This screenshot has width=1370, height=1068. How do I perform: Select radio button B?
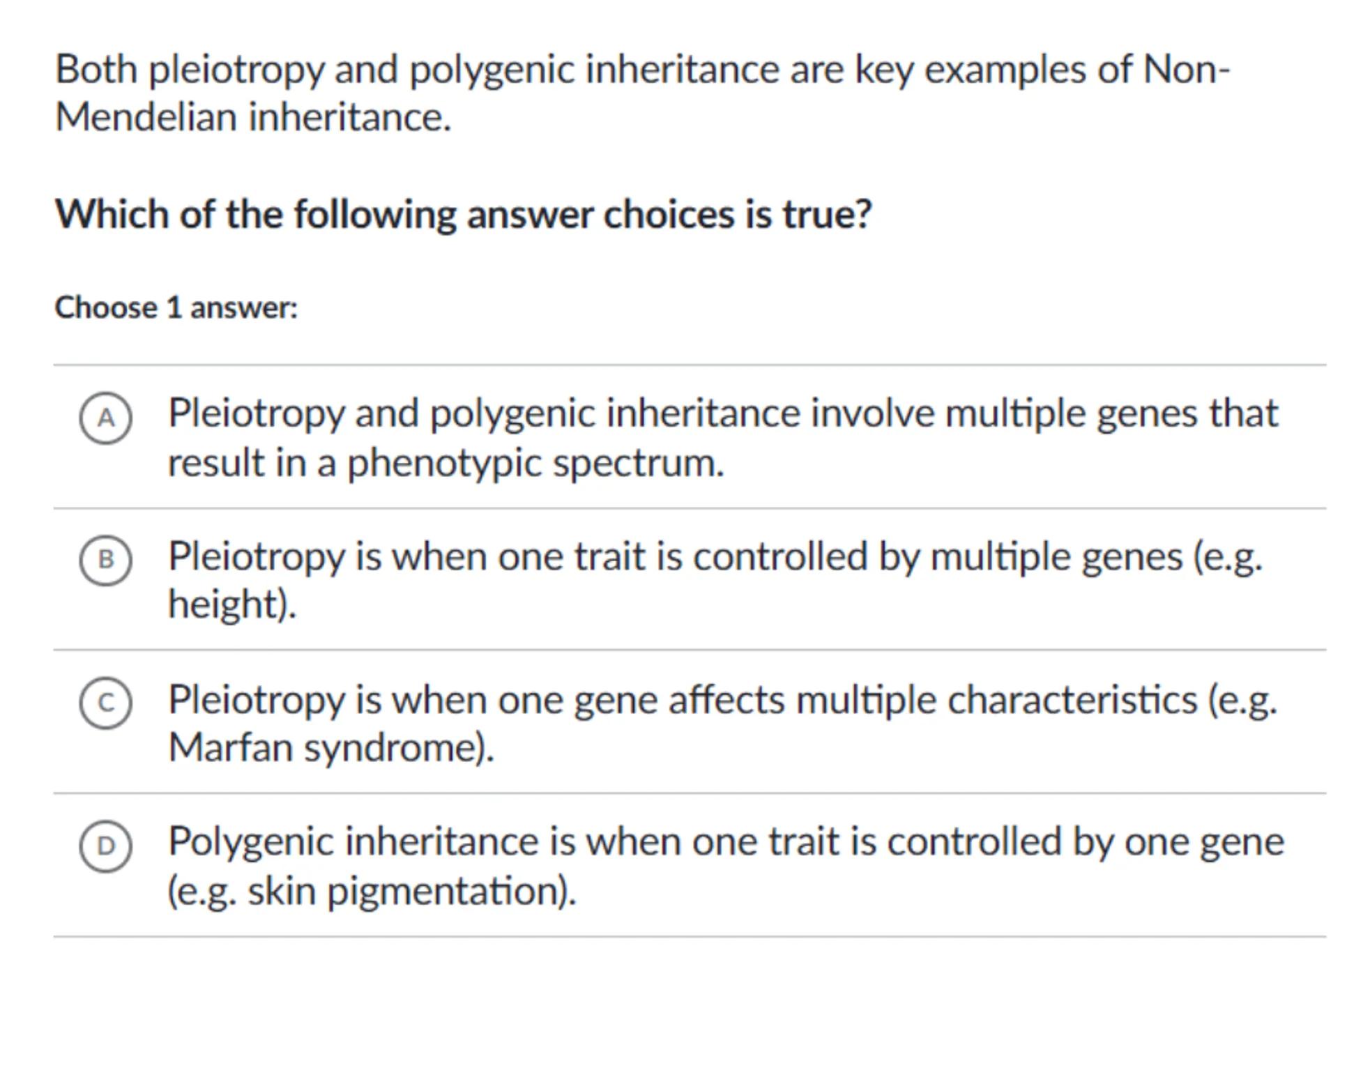105,560
